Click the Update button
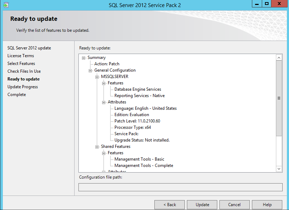The width and height of the screenshot is (289, 210). (202, 205)
